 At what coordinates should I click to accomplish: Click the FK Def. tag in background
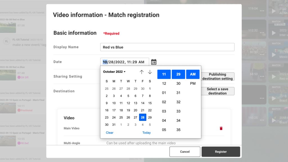tap(23, 143)
